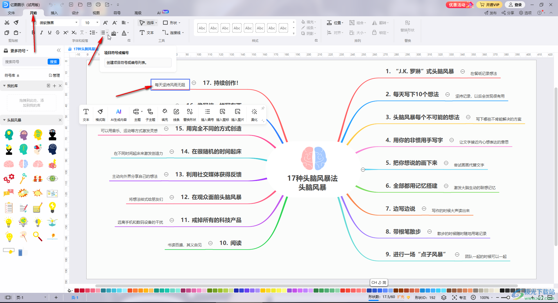Close the 头脑风暴 symbol category
The height and width of the screenshot is (303, 558).
[x=60, y=120]
